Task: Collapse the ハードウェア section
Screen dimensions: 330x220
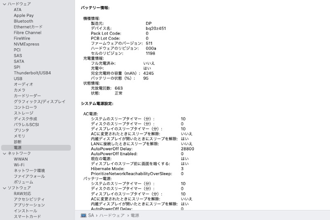Action: pos(4,4)
